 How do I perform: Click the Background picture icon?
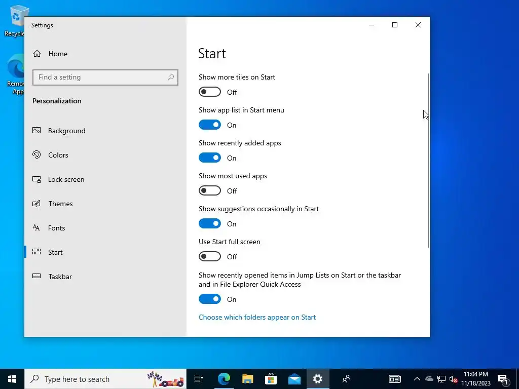click(36, 130)
